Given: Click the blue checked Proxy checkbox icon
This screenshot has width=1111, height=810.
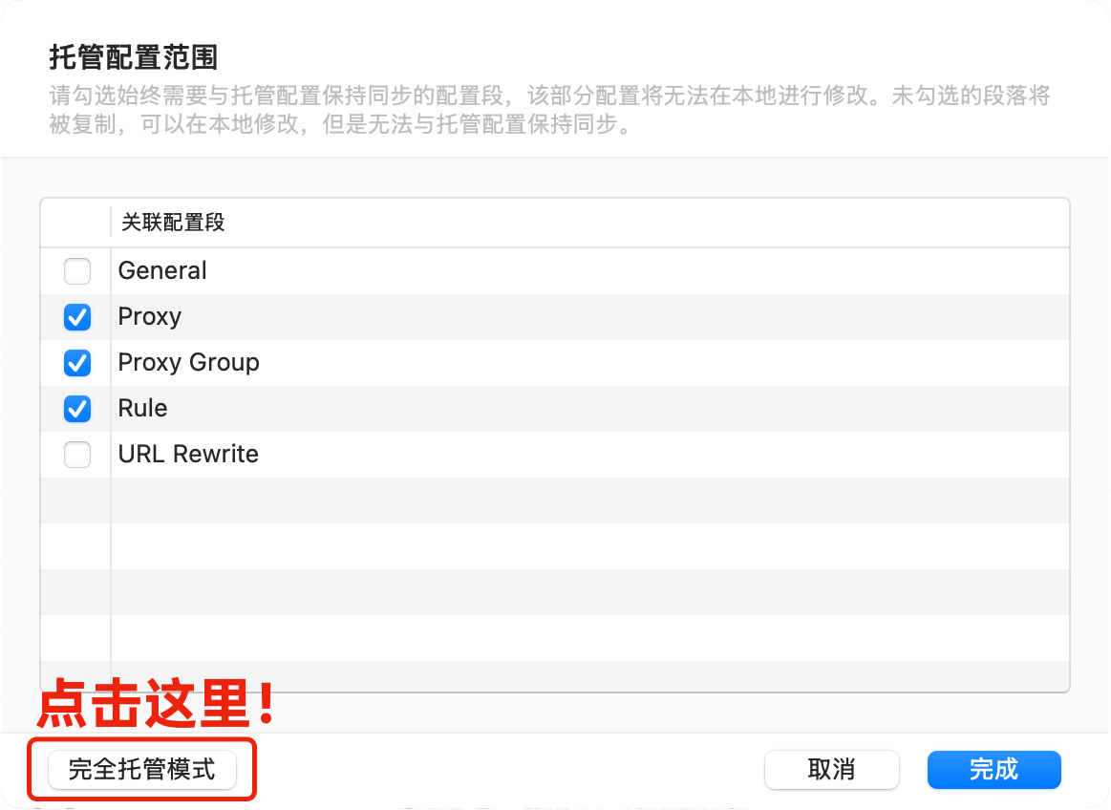Looking at the screenshot, I should 76,317.
